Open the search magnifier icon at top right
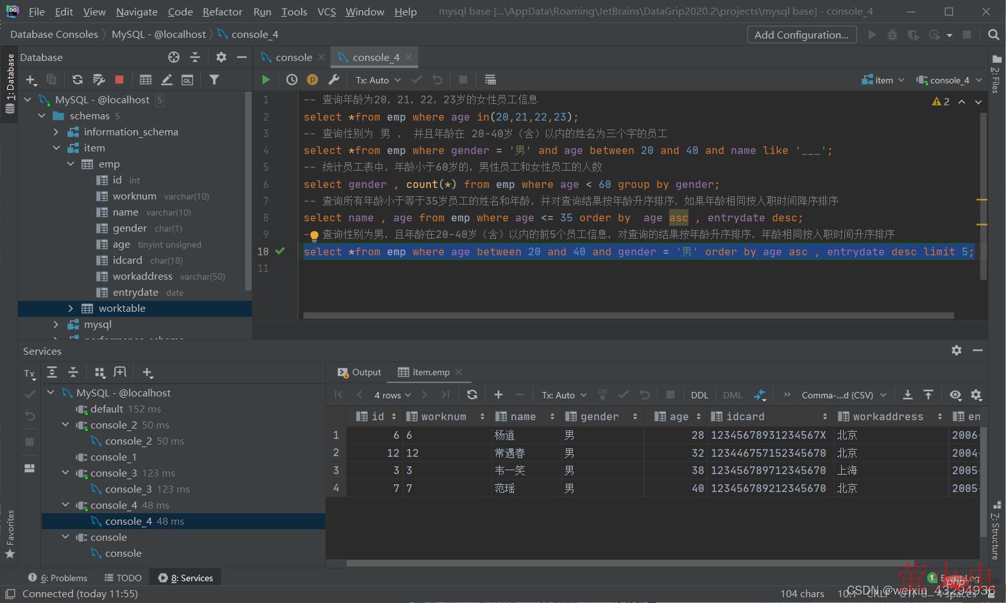 point(993,35)
